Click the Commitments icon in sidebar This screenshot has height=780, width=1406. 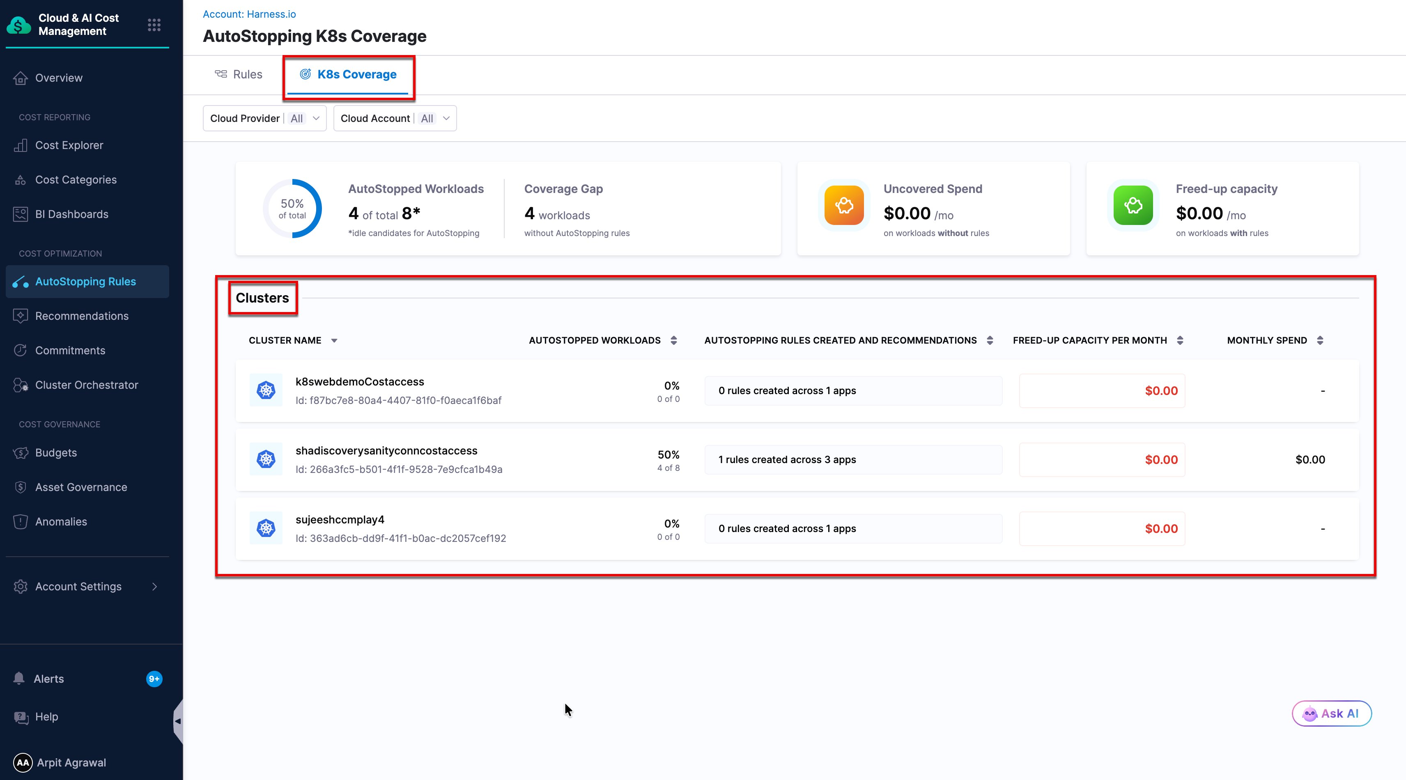20,351
